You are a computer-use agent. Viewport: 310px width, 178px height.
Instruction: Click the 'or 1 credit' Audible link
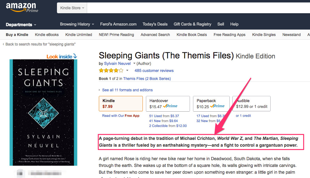pyautogui.click(x=244, y=116)
